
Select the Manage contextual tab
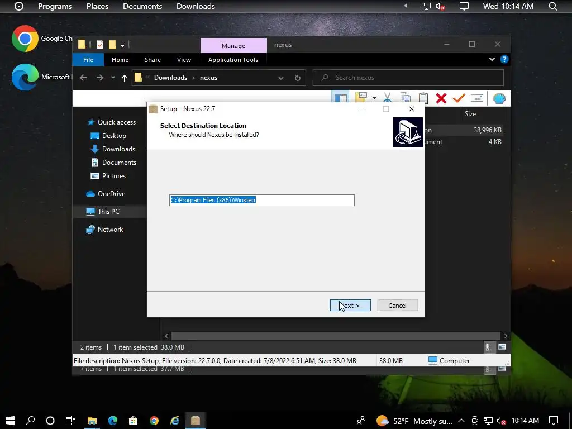click(233, 46)
